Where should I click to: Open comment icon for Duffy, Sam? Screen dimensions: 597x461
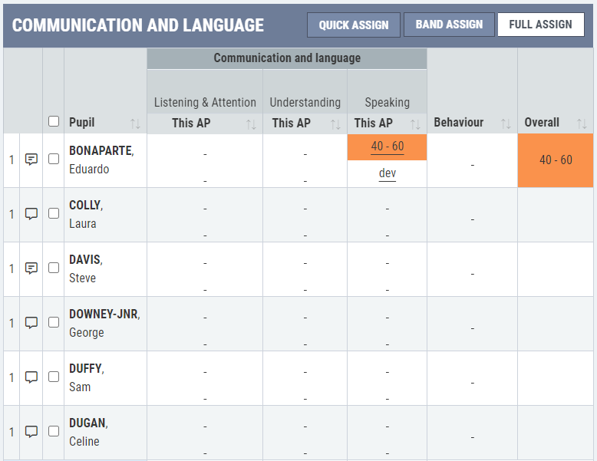31,377
